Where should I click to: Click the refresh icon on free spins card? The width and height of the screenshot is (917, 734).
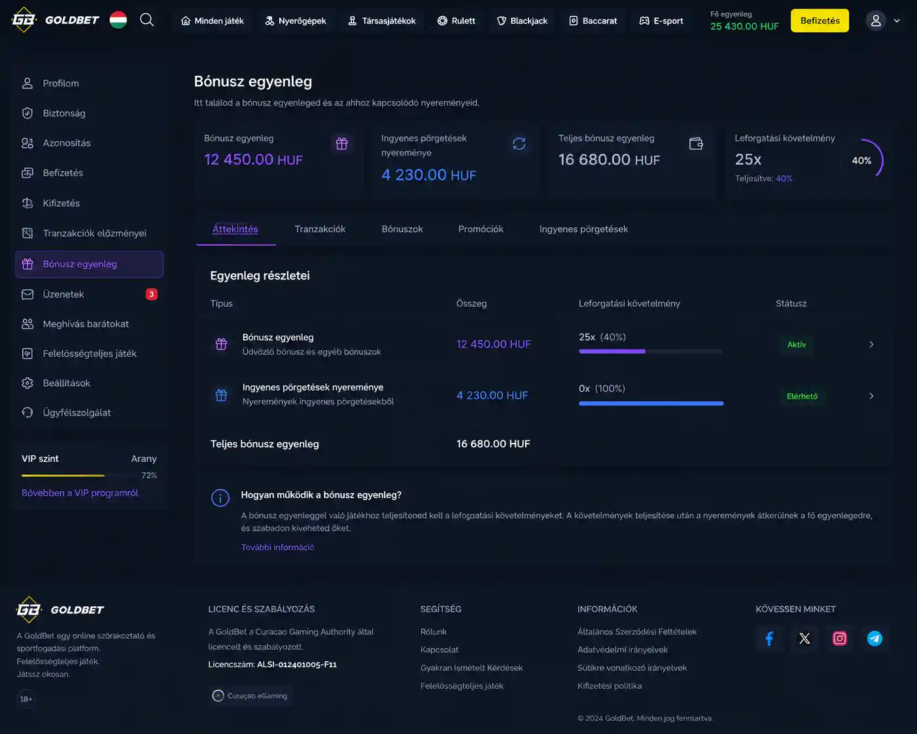click(519, 144)
